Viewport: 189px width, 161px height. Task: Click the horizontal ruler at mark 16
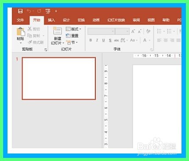(144, 56)
